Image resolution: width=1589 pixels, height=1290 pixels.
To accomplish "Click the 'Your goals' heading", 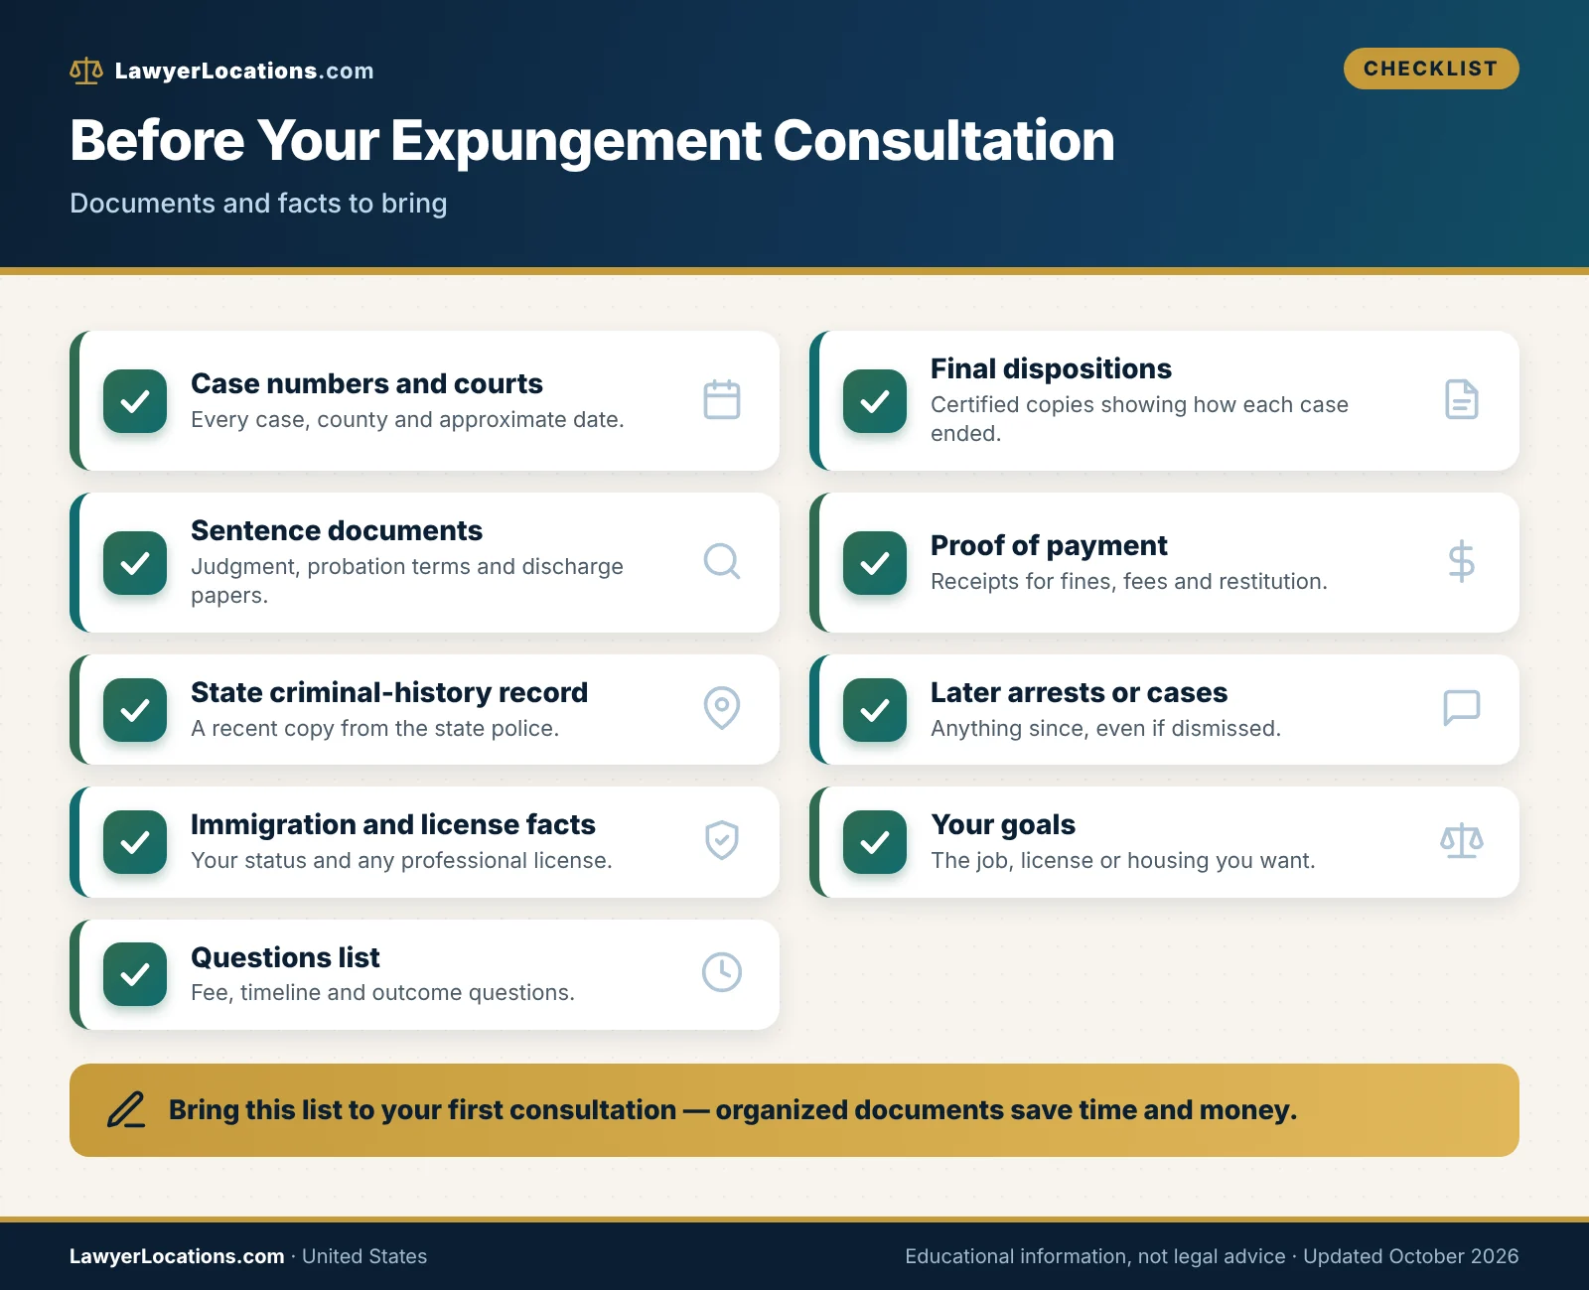I will (1003, 824).
